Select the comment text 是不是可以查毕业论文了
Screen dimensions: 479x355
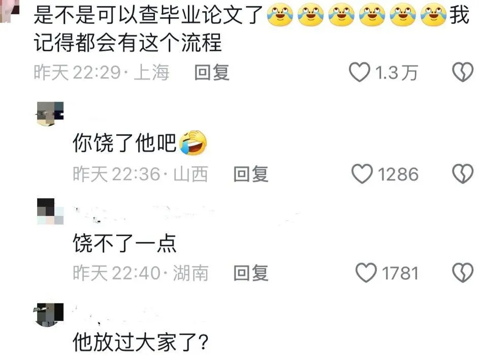coord(148,15)
